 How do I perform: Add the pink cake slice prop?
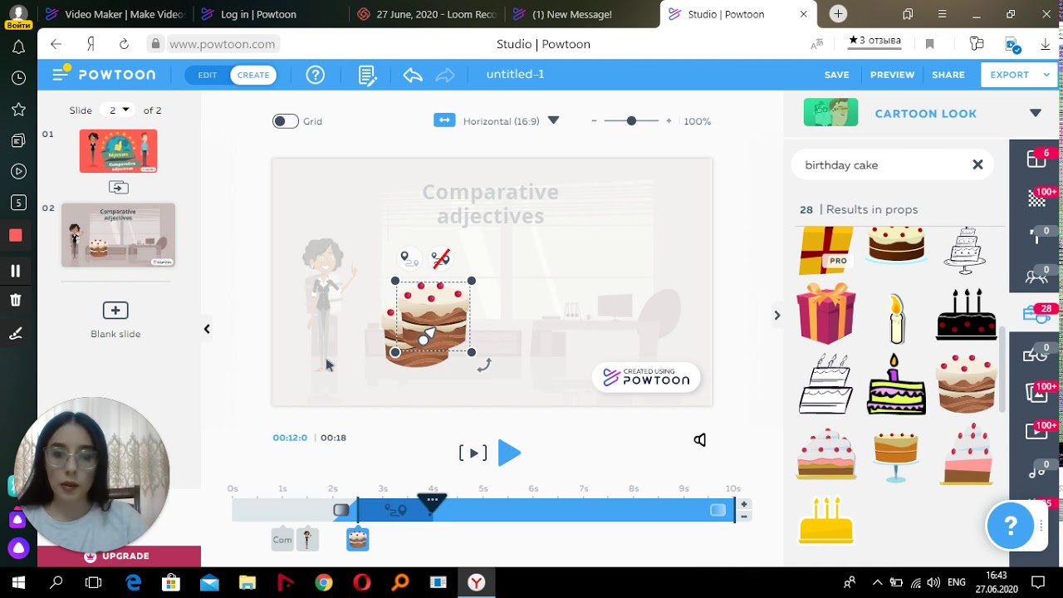tap(967, 454)
